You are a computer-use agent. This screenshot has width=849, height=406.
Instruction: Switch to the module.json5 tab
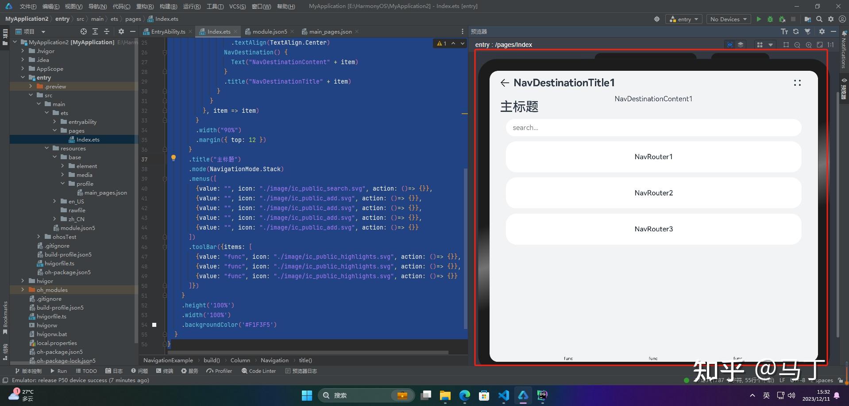[269, 31]
